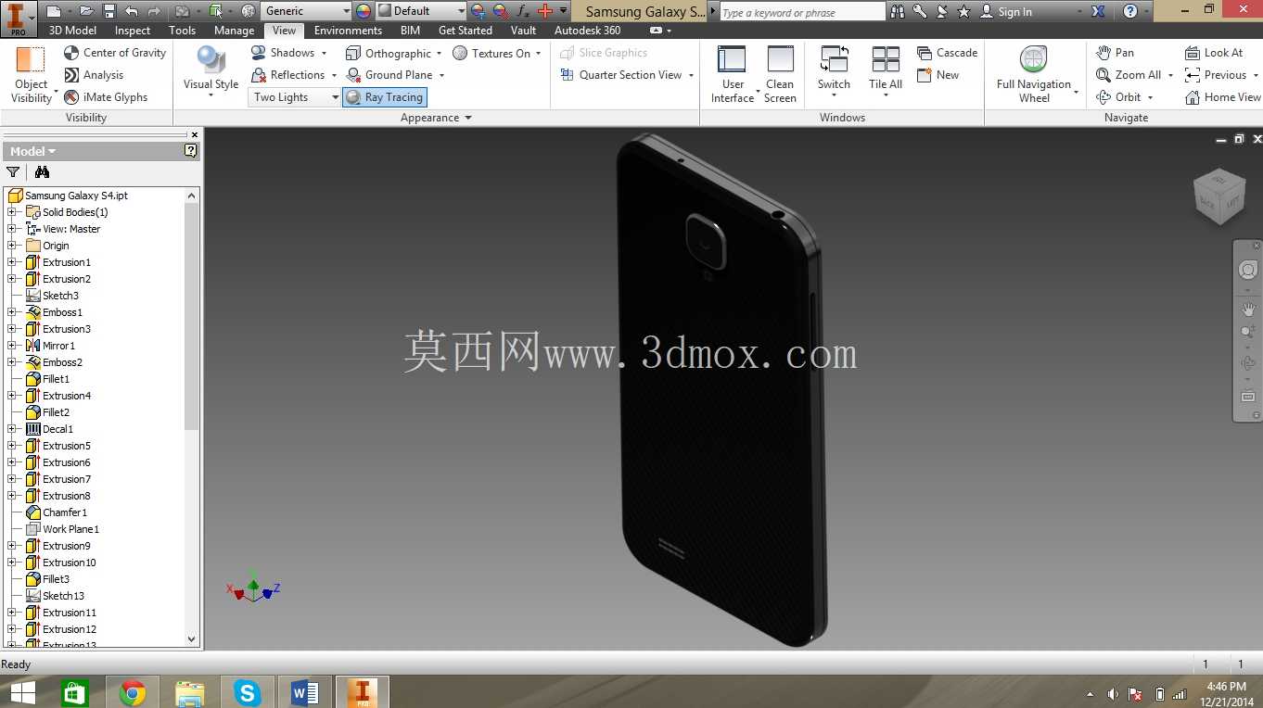Viewport: 1263px width, 708px height.
Task: Open the Autodesk 360 tab
Action: tap(587, 31)
